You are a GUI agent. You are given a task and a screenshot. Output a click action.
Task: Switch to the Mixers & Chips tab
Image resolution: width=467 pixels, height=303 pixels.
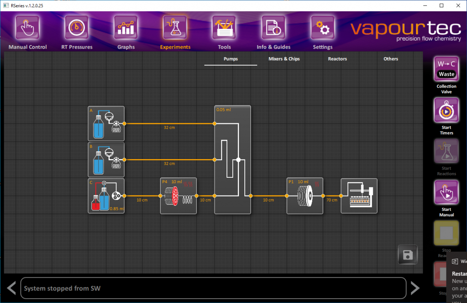(284, 59)
